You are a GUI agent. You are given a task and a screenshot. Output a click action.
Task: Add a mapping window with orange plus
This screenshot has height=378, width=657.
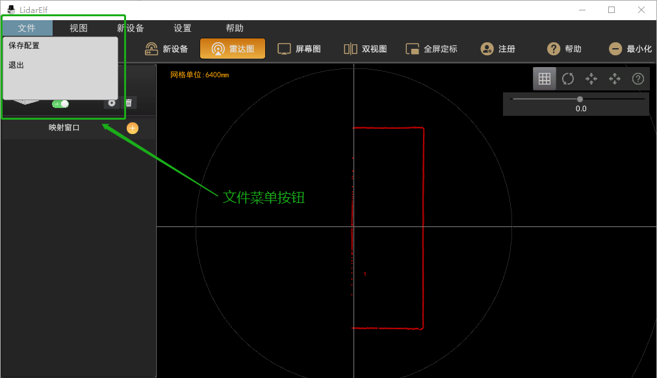pyautogui.click(x=133, y=128)
